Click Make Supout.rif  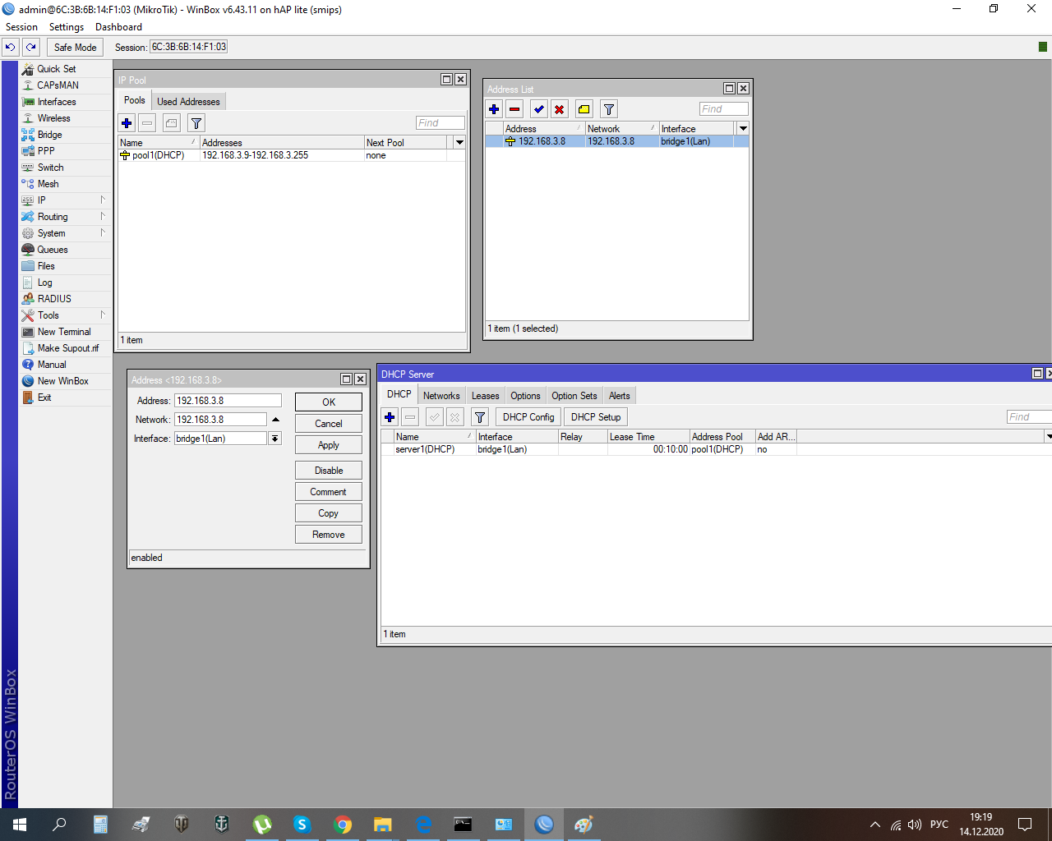(67, 348)
